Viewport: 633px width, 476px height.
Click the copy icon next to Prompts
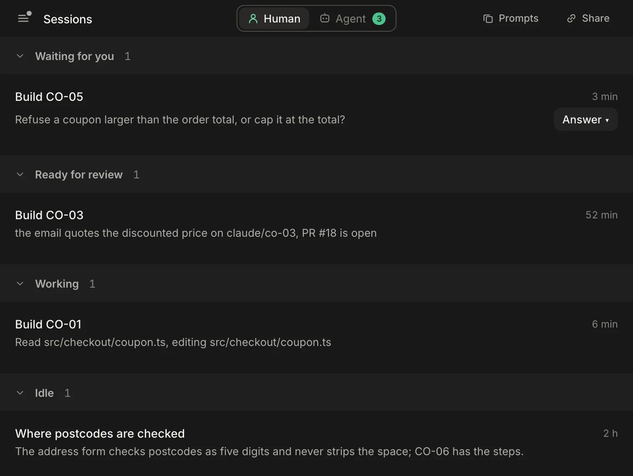(488, 18)
